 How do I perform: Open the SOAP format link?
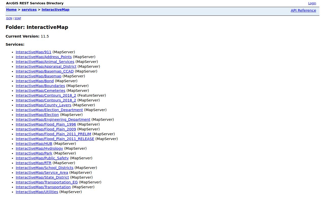18,19
